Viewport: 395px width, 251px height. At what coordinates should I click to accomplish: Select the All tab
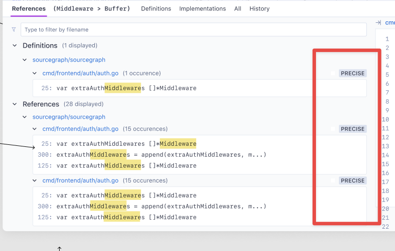coord(237,8)
